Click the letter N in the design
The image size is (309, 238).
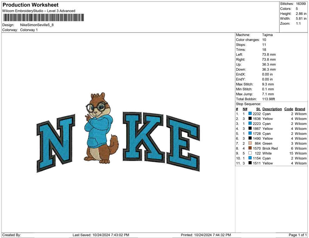56,143
